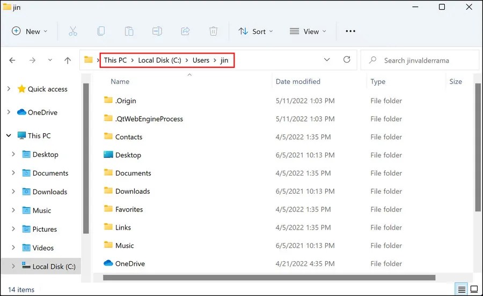The image size is (483, 296).
Task: Click the Pictures folder icon in the sidebar
Action: pos(26,229)
